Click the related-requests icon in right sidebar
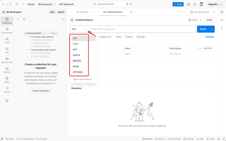The width and height of the screenshot is (226, 141). pyautogui.click(x=222, y=28)
